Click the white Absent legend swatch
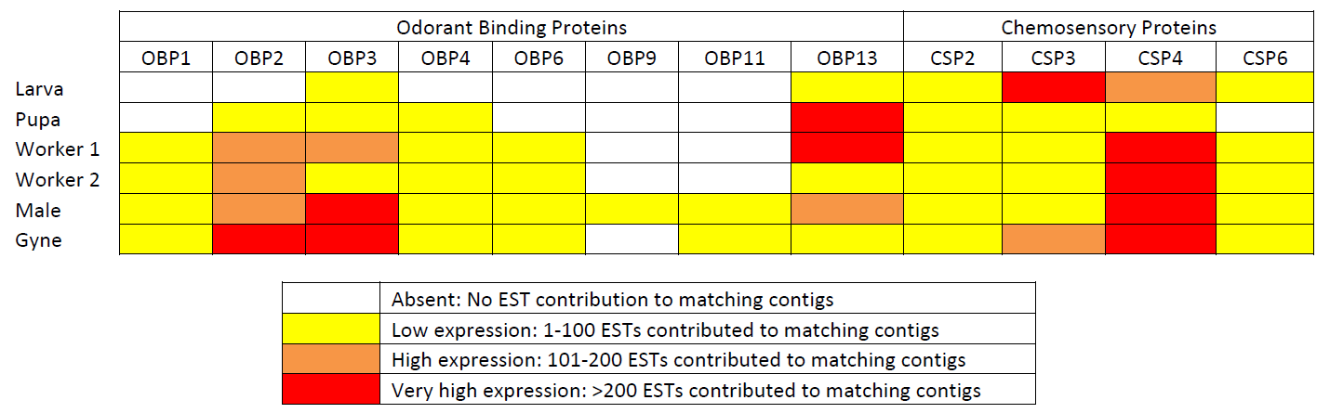Screen dimensions: 1330x413 [331, 299]
